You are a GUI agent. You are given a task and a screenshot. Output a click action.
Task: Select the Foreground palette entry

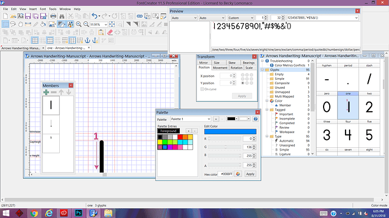(169, 131)
